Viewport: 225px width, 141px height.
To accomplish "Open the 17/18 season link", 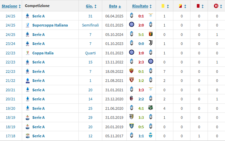I will (x=10, y=136).
